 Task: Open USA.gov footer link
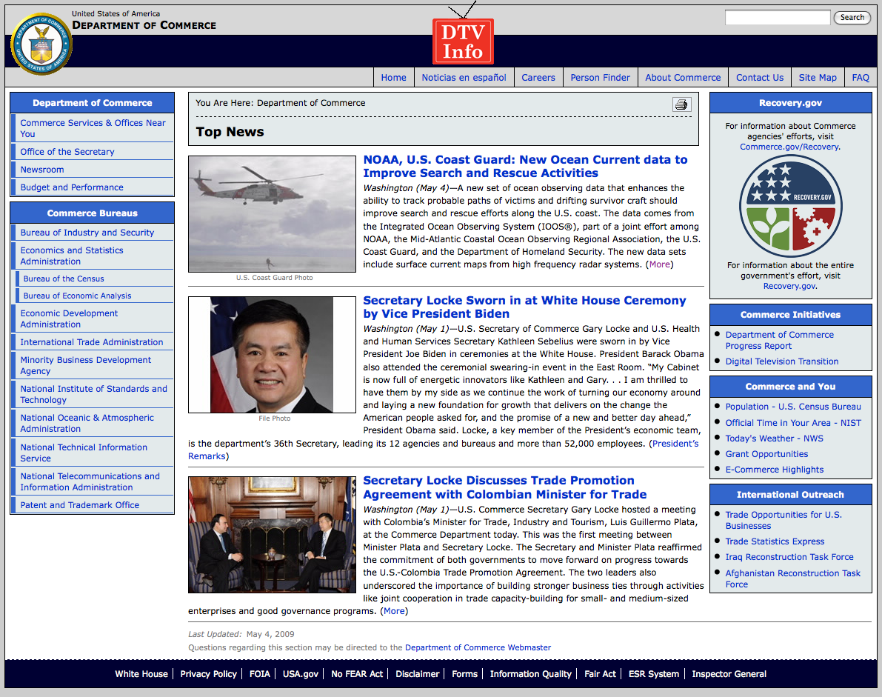coord(301,674)
